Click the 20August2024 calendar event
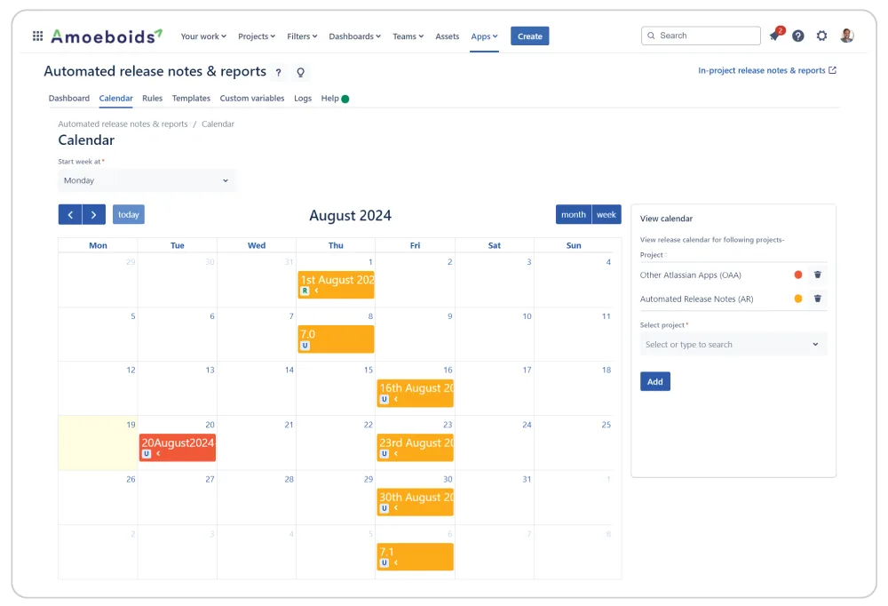Viewport: 888px width, 606px height. (x=176, y=442)
